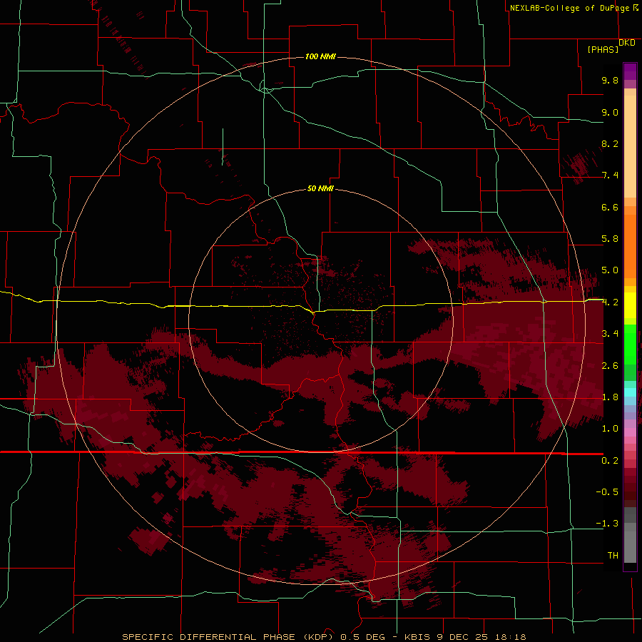Click the 9.0 value on color scale
The width and height of the screenshot is (642, 642).
coord(610,112)
